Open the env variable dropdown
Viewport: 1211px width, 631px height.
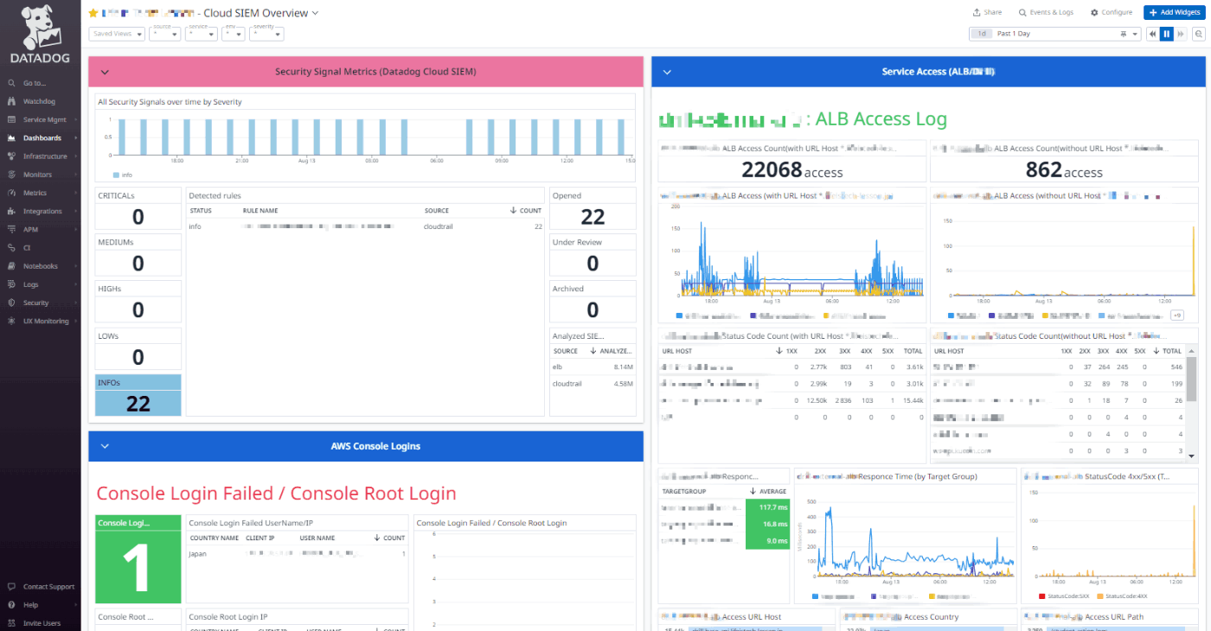tap(234, 34)
